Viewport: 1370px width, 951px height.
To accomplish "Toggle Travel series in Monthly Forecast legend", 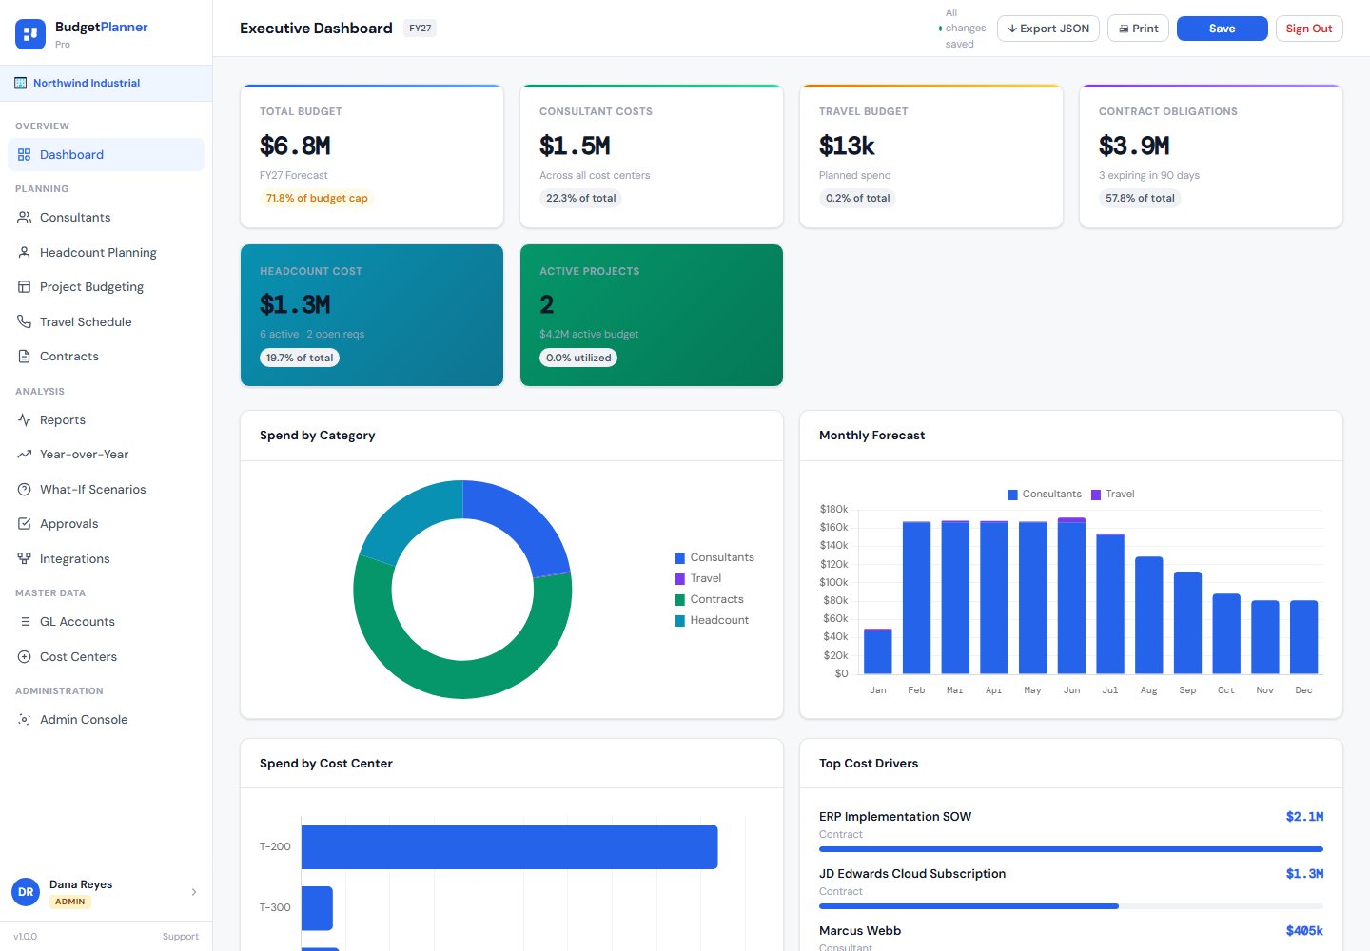I will (1113, 494).
